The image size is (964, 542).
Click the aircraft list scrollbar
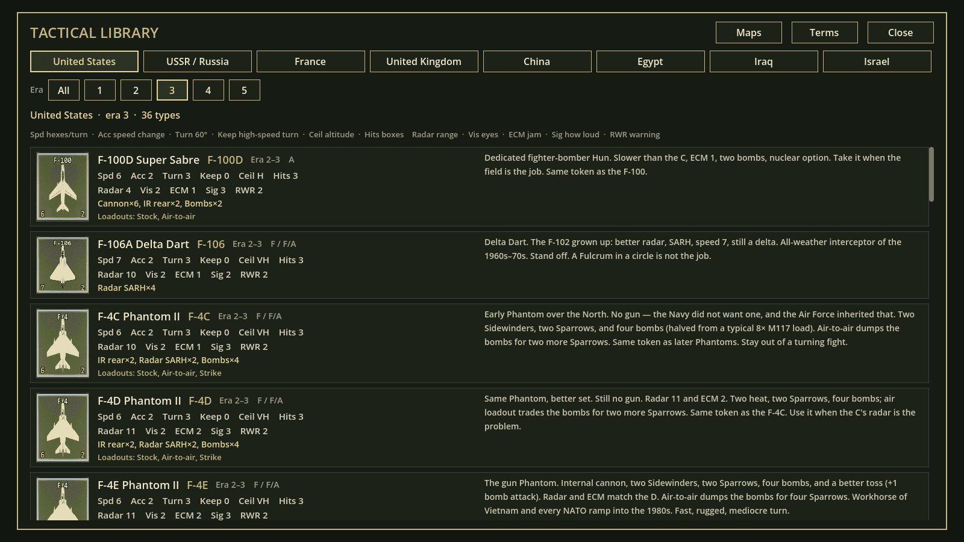[x=931, y=174]
